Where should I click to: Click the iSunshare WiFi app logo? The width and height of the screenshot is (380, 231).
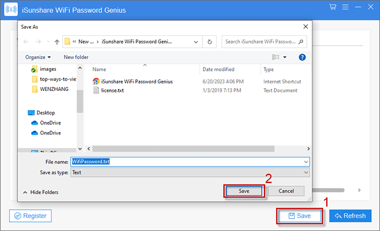click(x=11, y=9)
